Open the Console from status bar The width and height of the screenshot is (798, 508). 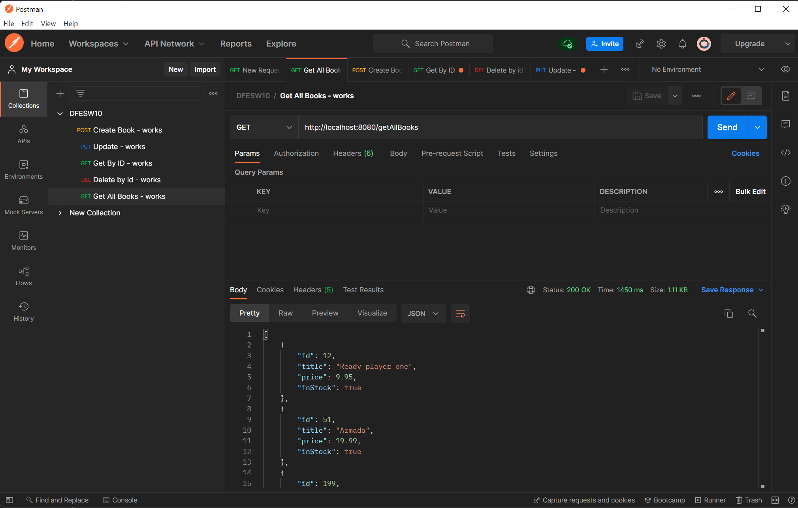point(120,500)
